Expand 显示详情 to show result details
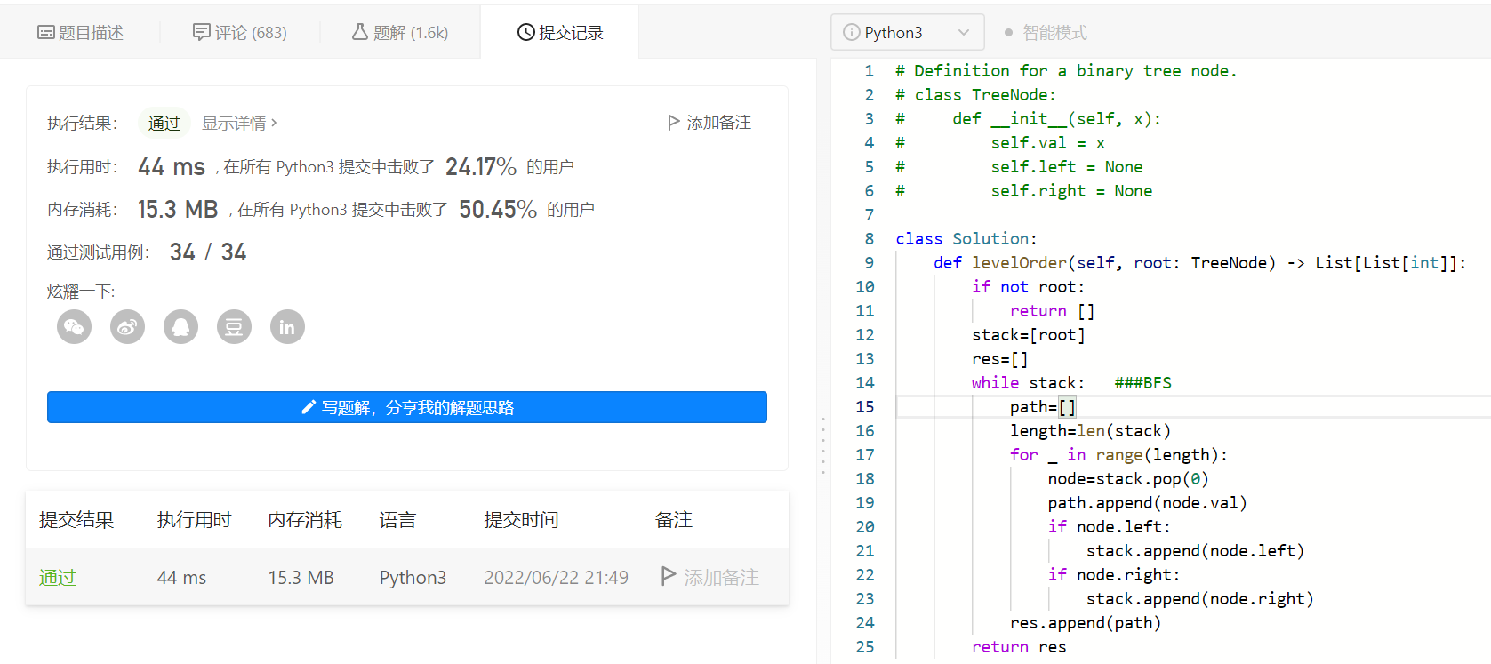 pos(239,124)
